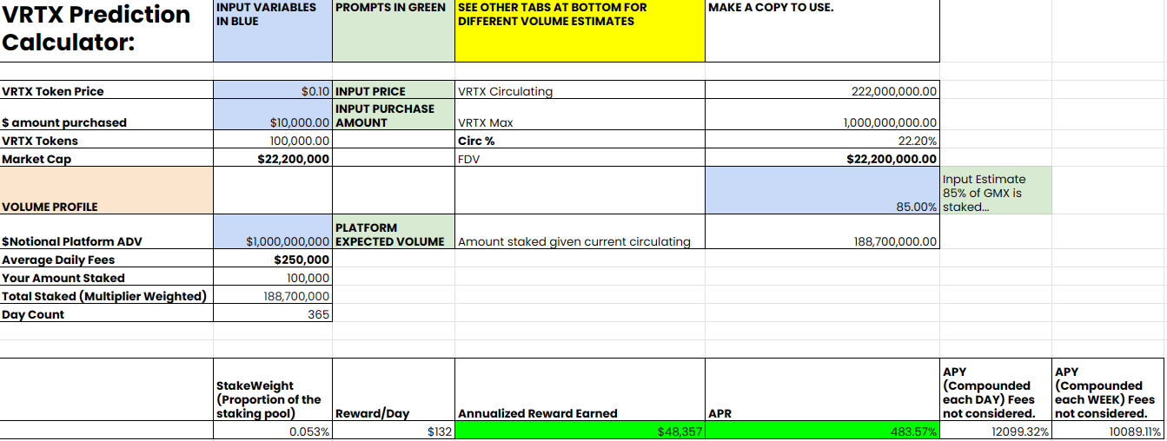Image resolution: width=1167 pixels, height=441 pixels.
Task: Edit the $0.10 token price input
Action: [273, 91]
